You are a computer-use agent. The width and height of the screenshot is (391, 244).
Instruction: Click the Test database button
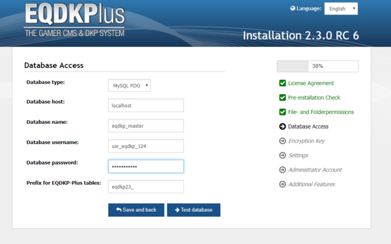(194, 210)
